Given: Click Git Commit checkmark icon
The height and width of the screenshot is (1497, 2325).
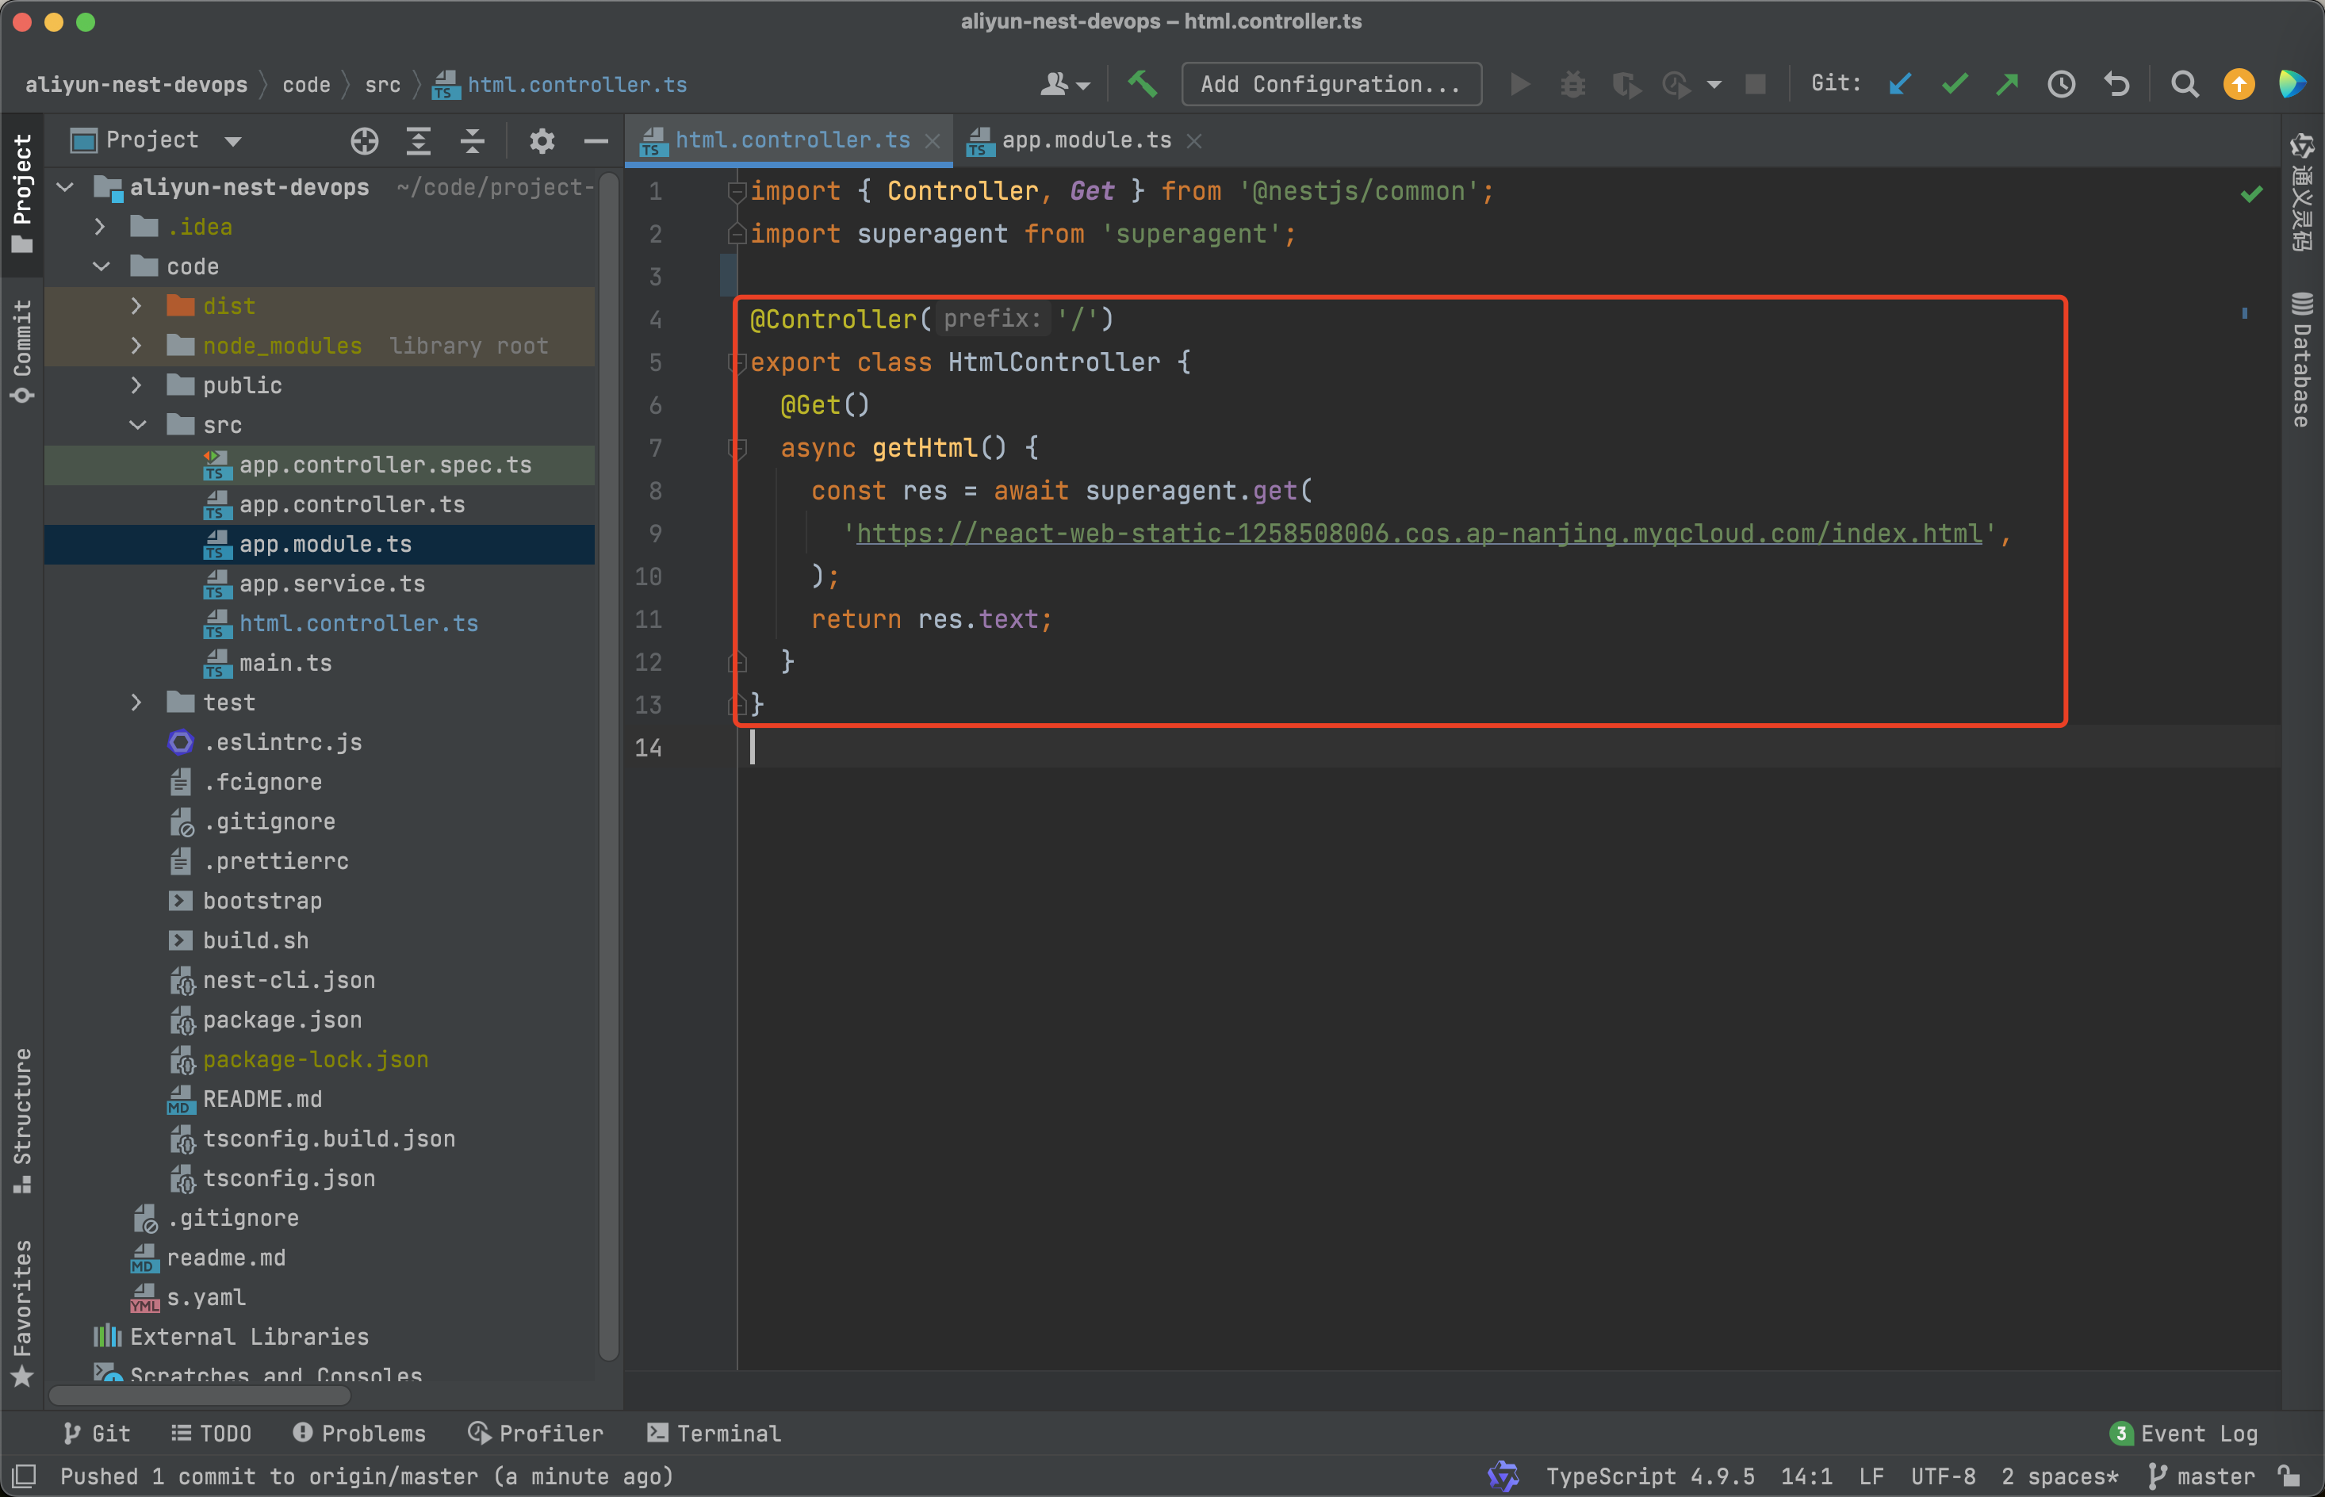Looking at the screenshot, I should [1954, 85].
